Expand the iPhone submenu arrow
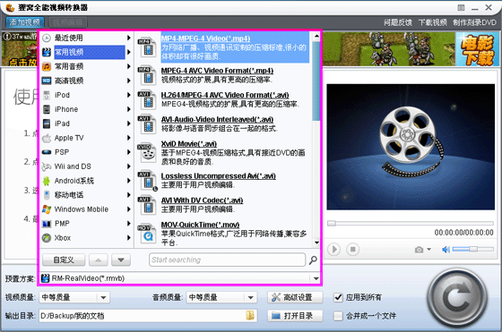 coord(128,109)
